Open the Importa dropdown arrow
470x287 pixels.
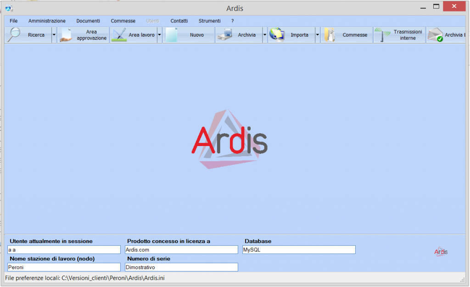point(317,35)
